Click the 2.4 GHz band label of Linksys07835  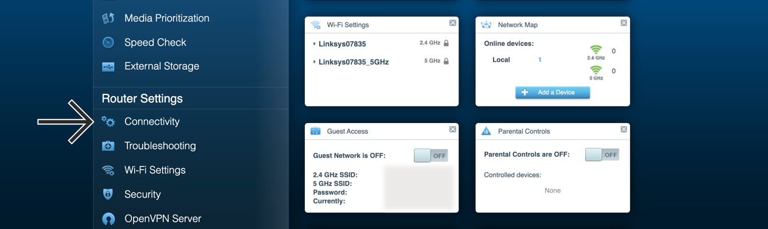pyautogui.click(x=430, y=43)
